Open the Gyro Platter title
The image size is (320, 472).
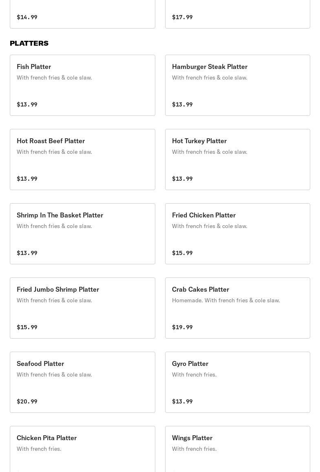click(190, 363)
